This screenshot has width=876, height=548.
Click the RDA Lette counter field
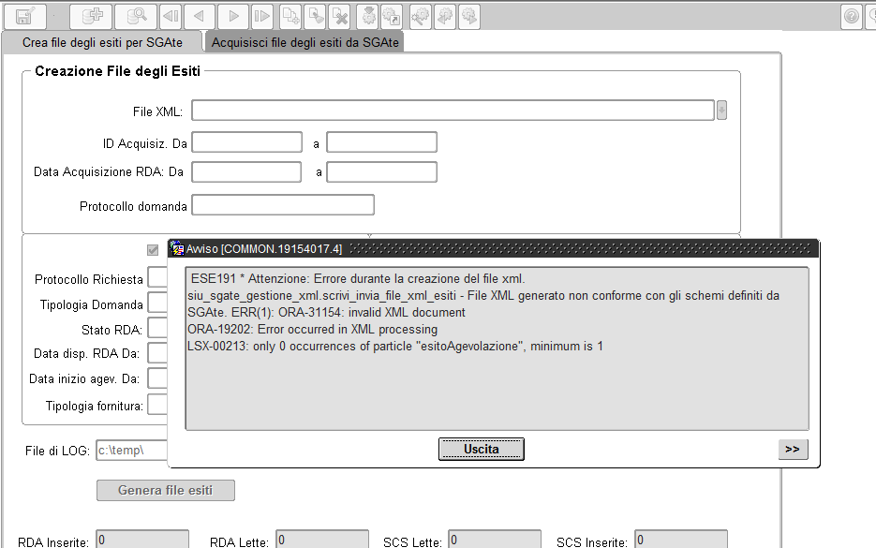click(x=322, y=540)
